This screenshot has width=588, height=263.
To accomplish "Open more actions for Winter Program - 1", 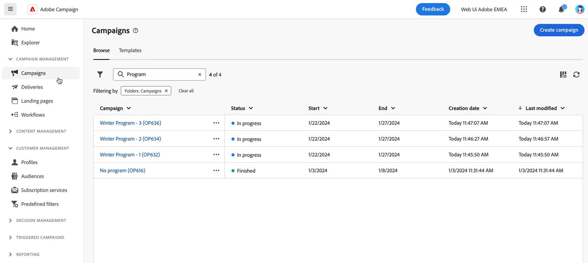I will coord(216,154).
